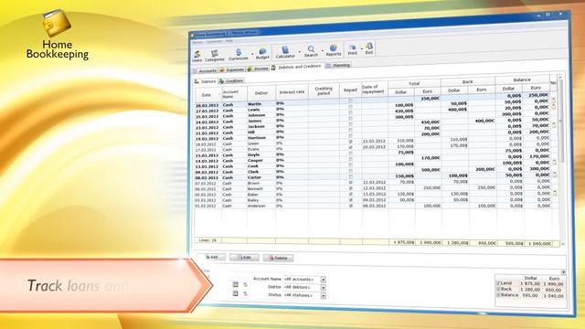
Task: Click the Add button
Action: pyautogui.click(x=212, y=257)
